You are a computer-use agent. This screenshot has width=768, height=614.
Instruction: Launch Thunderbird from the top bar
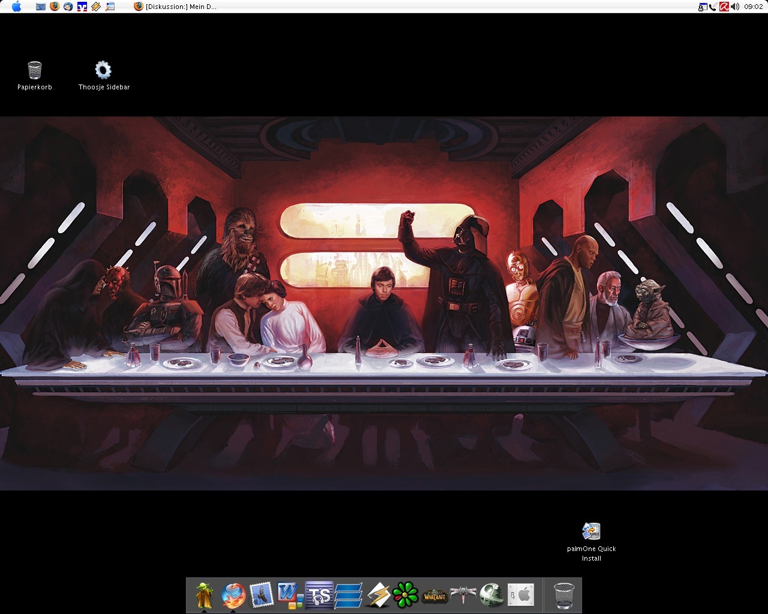pyautogui.click(x=68, y=7)
